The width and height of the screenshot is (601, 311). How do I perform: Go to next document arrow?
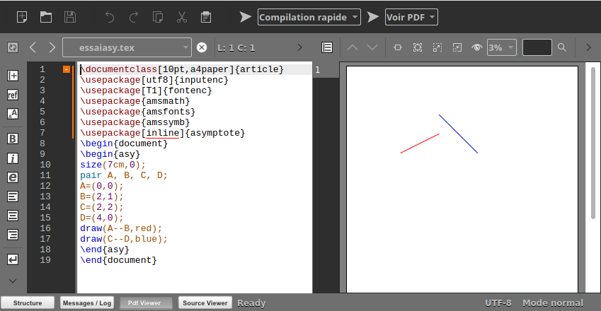point(52,47)
